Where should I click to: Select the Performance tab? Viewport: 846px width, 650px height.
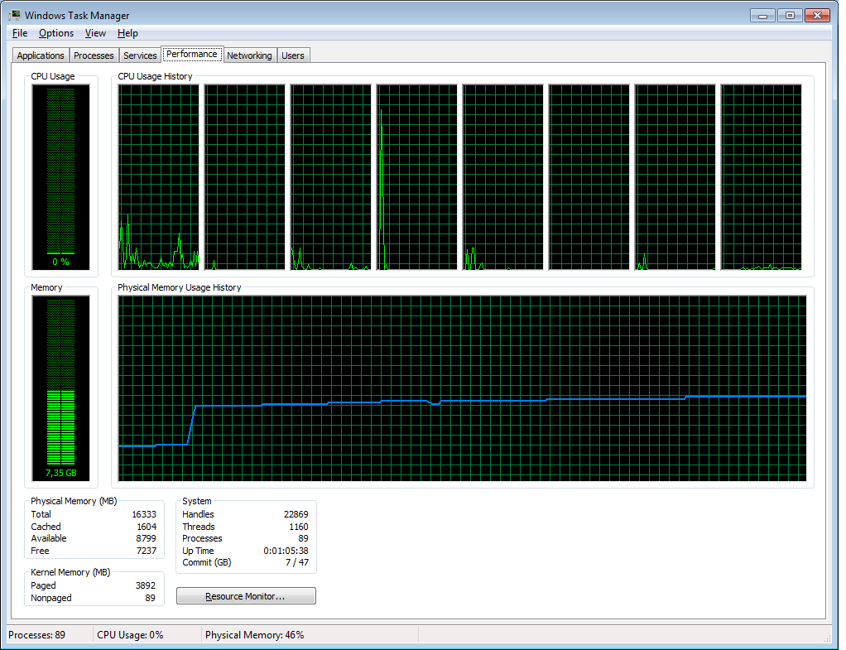point(191,54)
